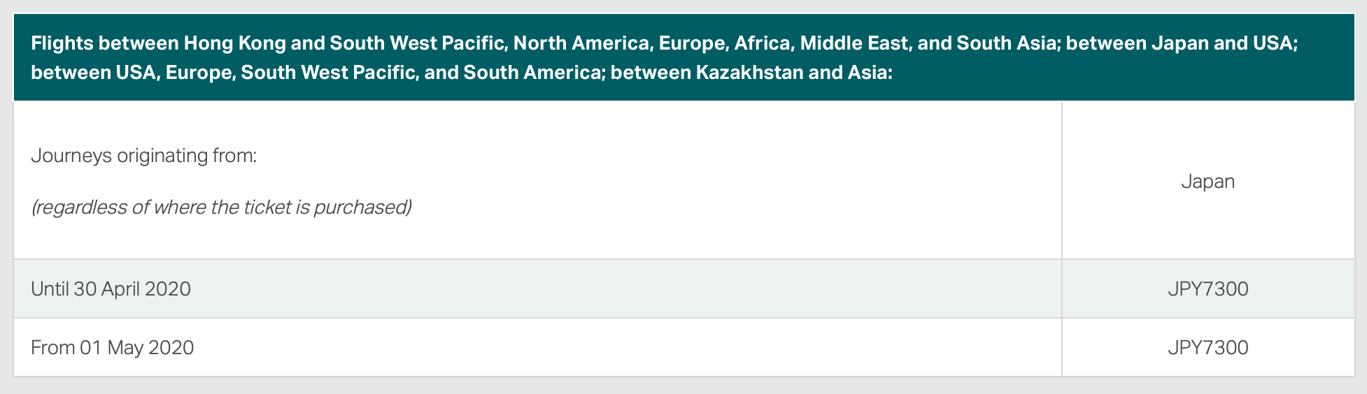This screenshot has height=394, width=1367.
Task: Select the 'Japan' column cell
Action: point(1207,182)
